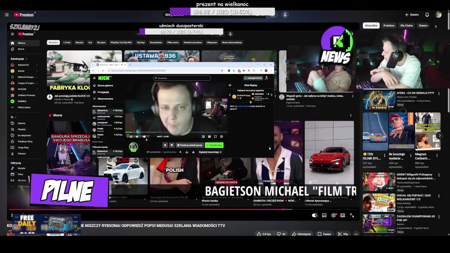Open the Ile kosztuje wydanie short
This screenshot has width=450, height=253.
tap(401, 131)
